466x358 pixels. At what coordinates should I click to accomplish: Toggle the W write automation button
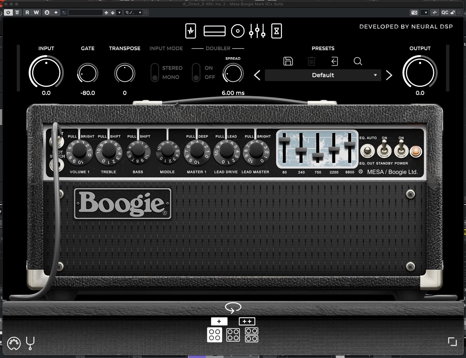pyautogui.click(x=36, y=12)
